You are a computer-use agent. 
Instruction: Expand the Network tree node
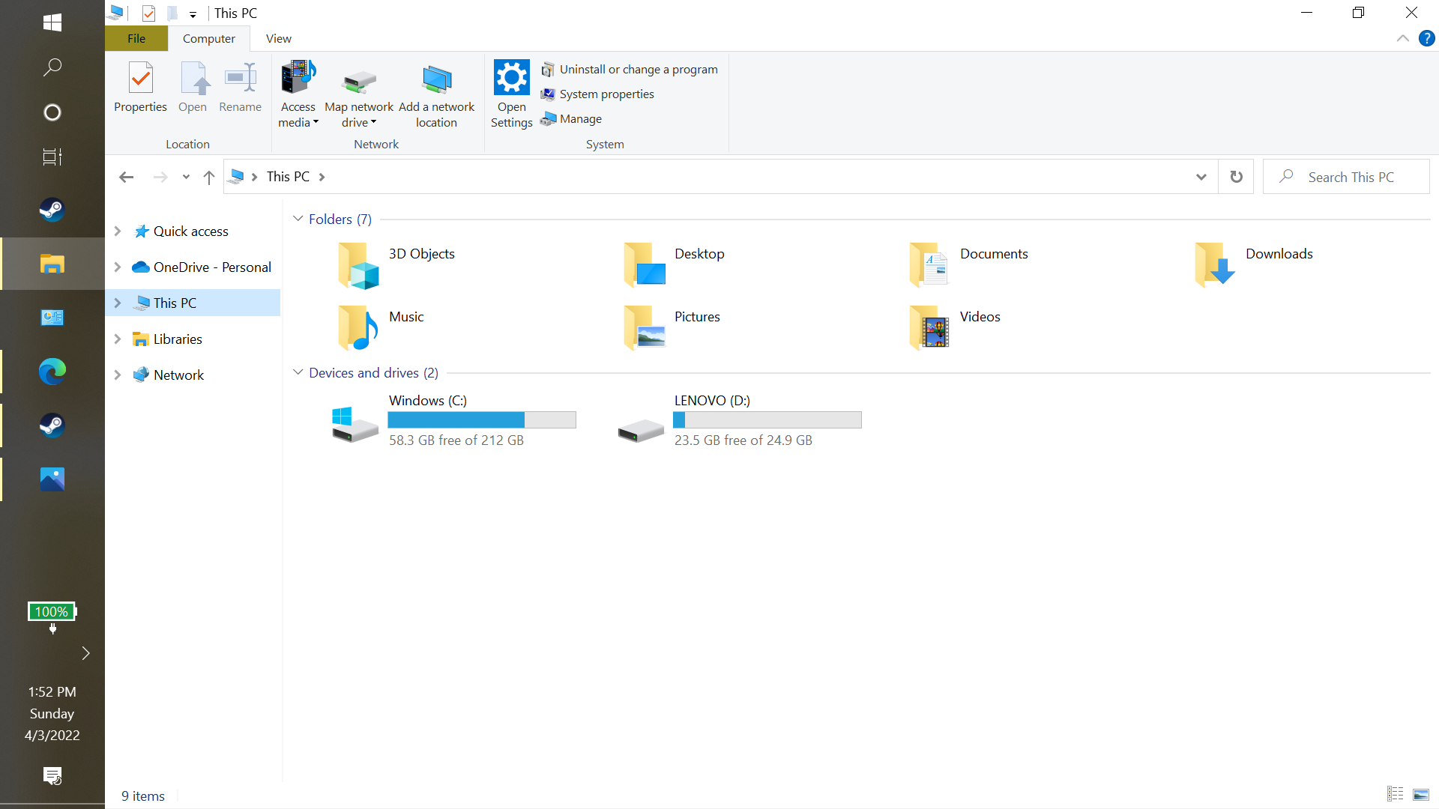[118, 375]
